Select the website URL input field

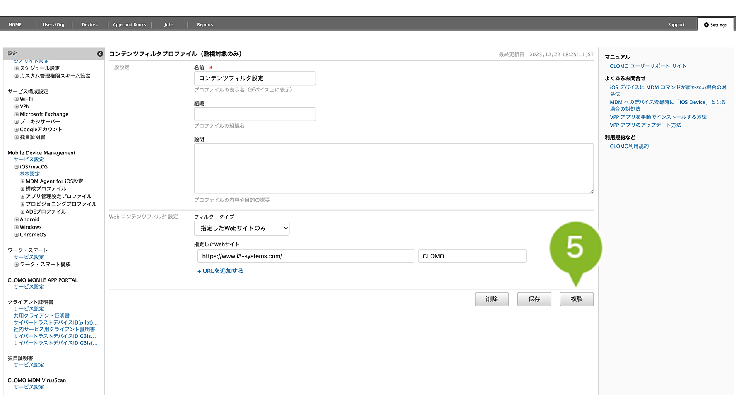pyautogui.click(x=305, y=256)
